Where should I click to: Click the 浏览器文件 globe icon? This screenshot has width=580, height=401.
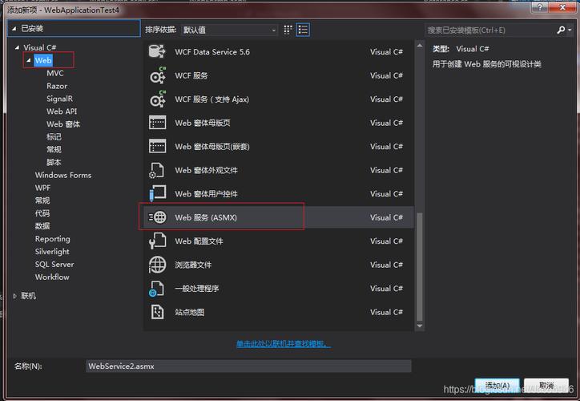click(x=157, y=265)
